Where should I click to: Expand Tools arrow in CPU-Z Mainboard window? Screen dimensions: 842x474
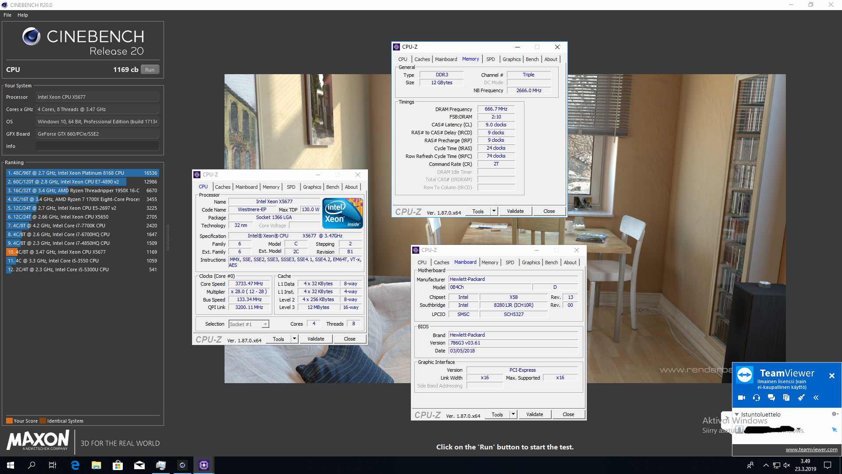coord(513,414)
